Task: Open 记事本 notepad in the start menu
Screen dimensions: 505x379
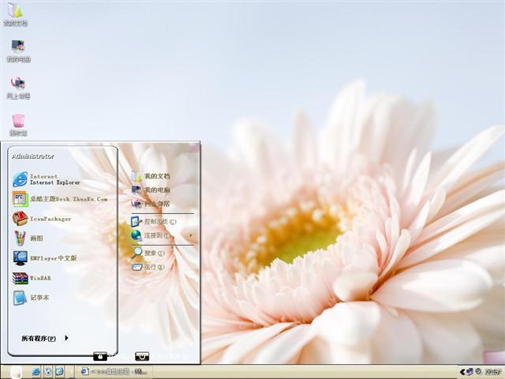Action: 31,298
